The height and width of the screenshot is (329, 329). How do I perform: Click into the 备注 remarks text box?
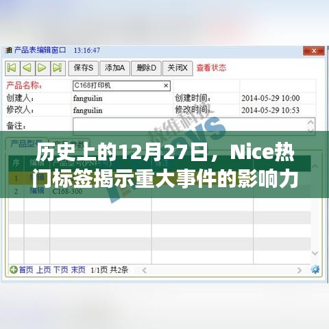[194, 126]
